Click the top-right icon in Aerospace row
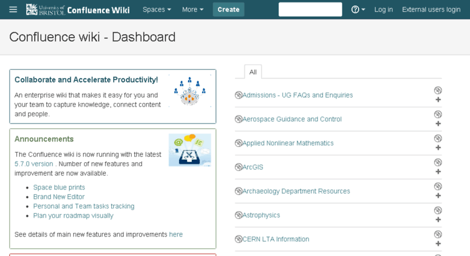 coord(438,114)
